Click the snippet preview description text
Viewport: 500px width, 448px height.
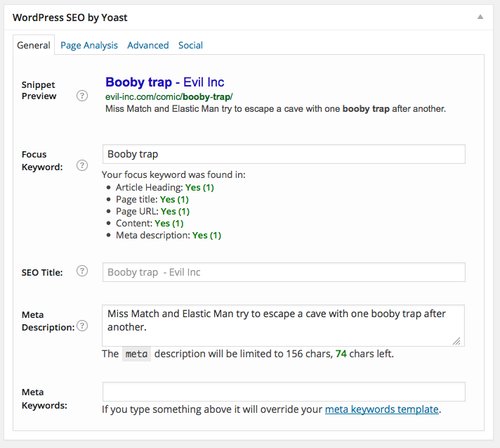pos(275,109)
